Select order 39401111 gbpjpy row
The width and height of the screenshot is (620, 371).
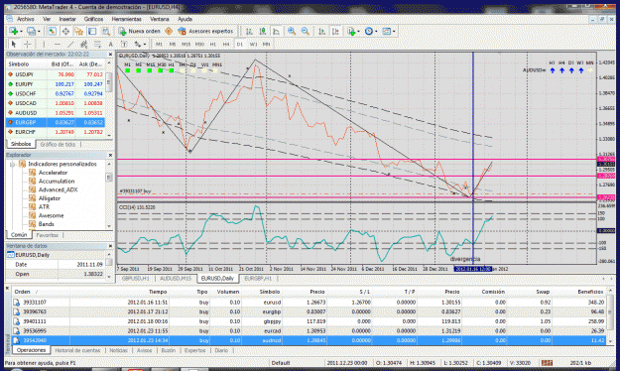click(309, 321)
